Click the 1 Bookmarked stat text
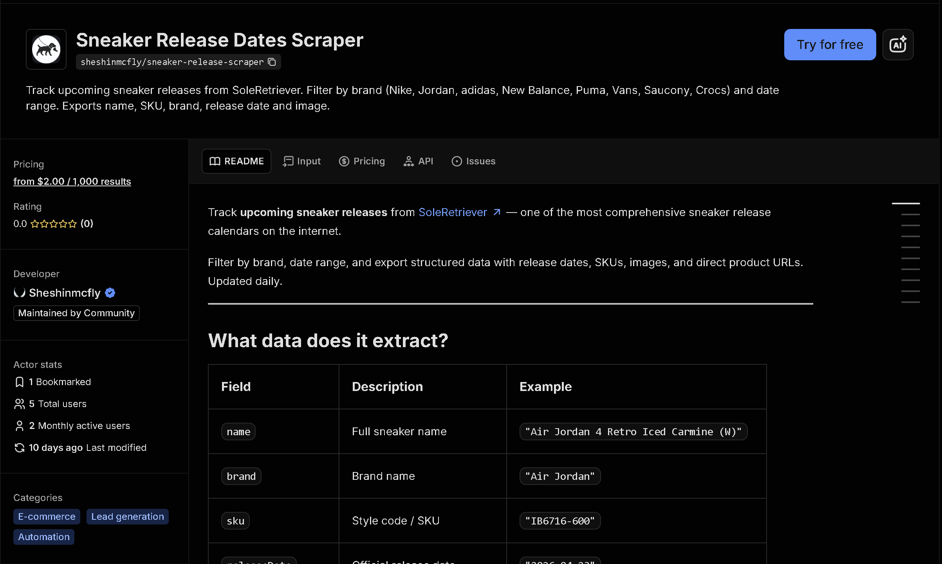 [x=60, y=382]
